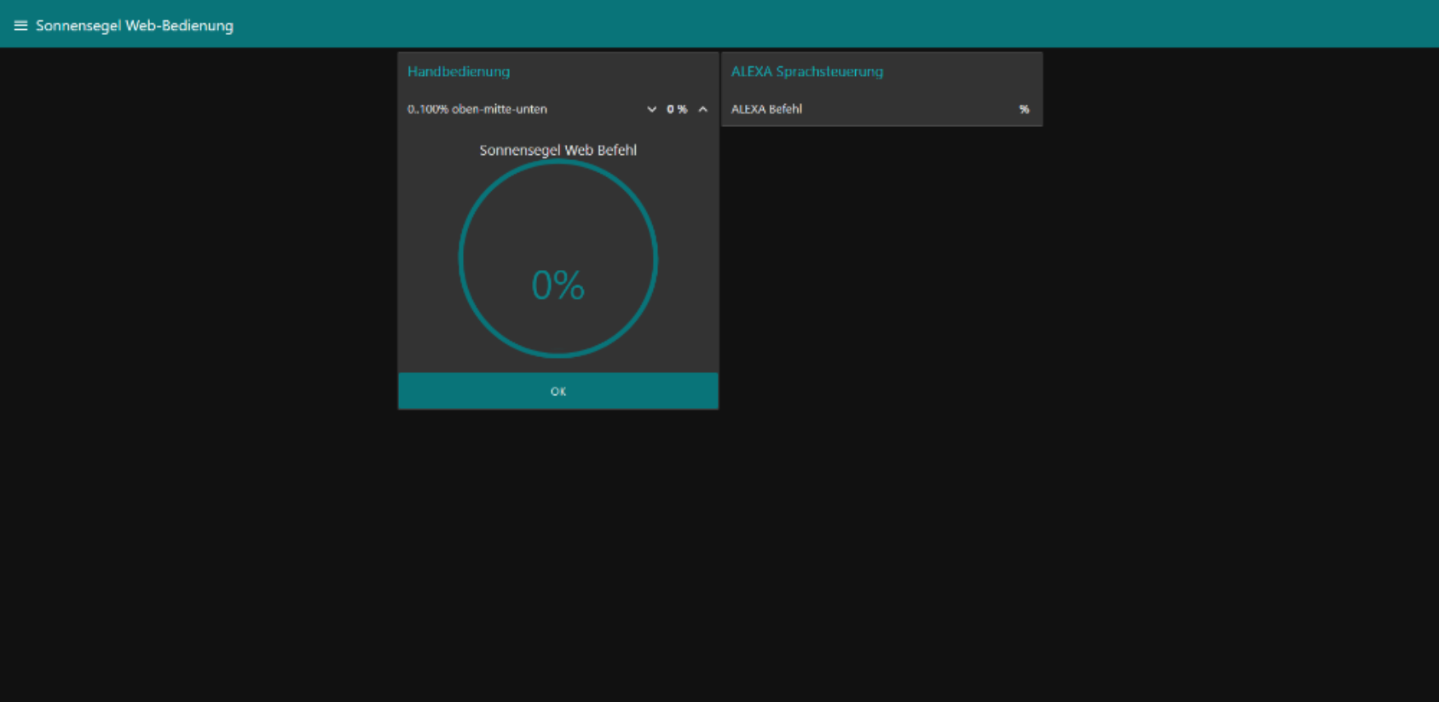The width and height of the screenshot is (1439, 702).
Task: Click the Sonnensegel Web-Bedienung page title
Action: pyautogui.click(x=135, y=26)
